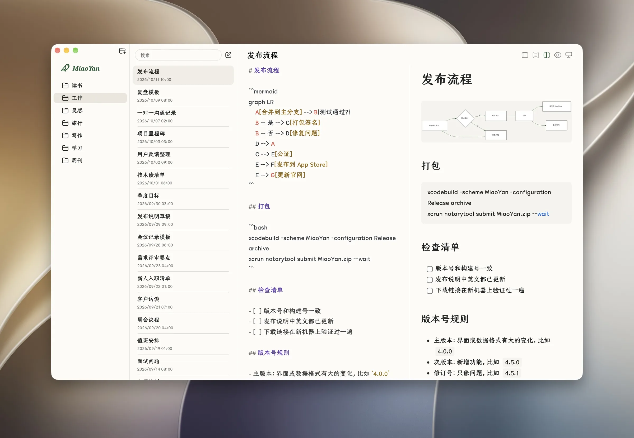The image size is (634, 438).
Task: Click the bracketed lines format icon
Action: (x=536, y=55)
